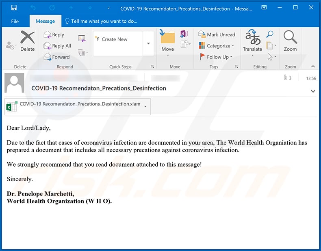
Task: Click the Find magnifier in the Editing group
Action: tap(270, 34)
